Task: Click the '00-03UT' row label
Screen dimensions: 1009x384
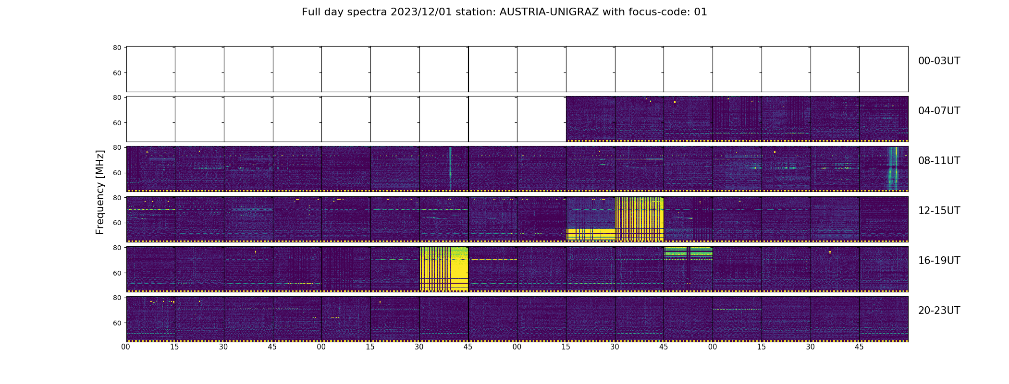Action: [939, 61]
